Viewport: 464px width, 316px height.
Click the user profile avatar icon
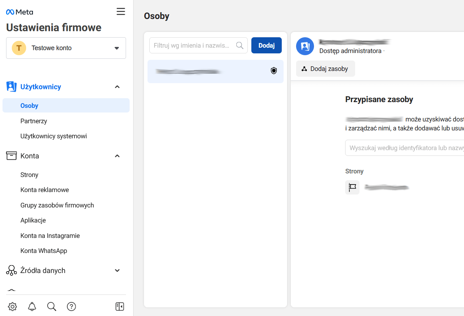tap(305, 46)
